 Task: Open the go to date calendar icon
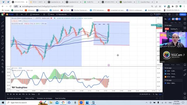39,94
